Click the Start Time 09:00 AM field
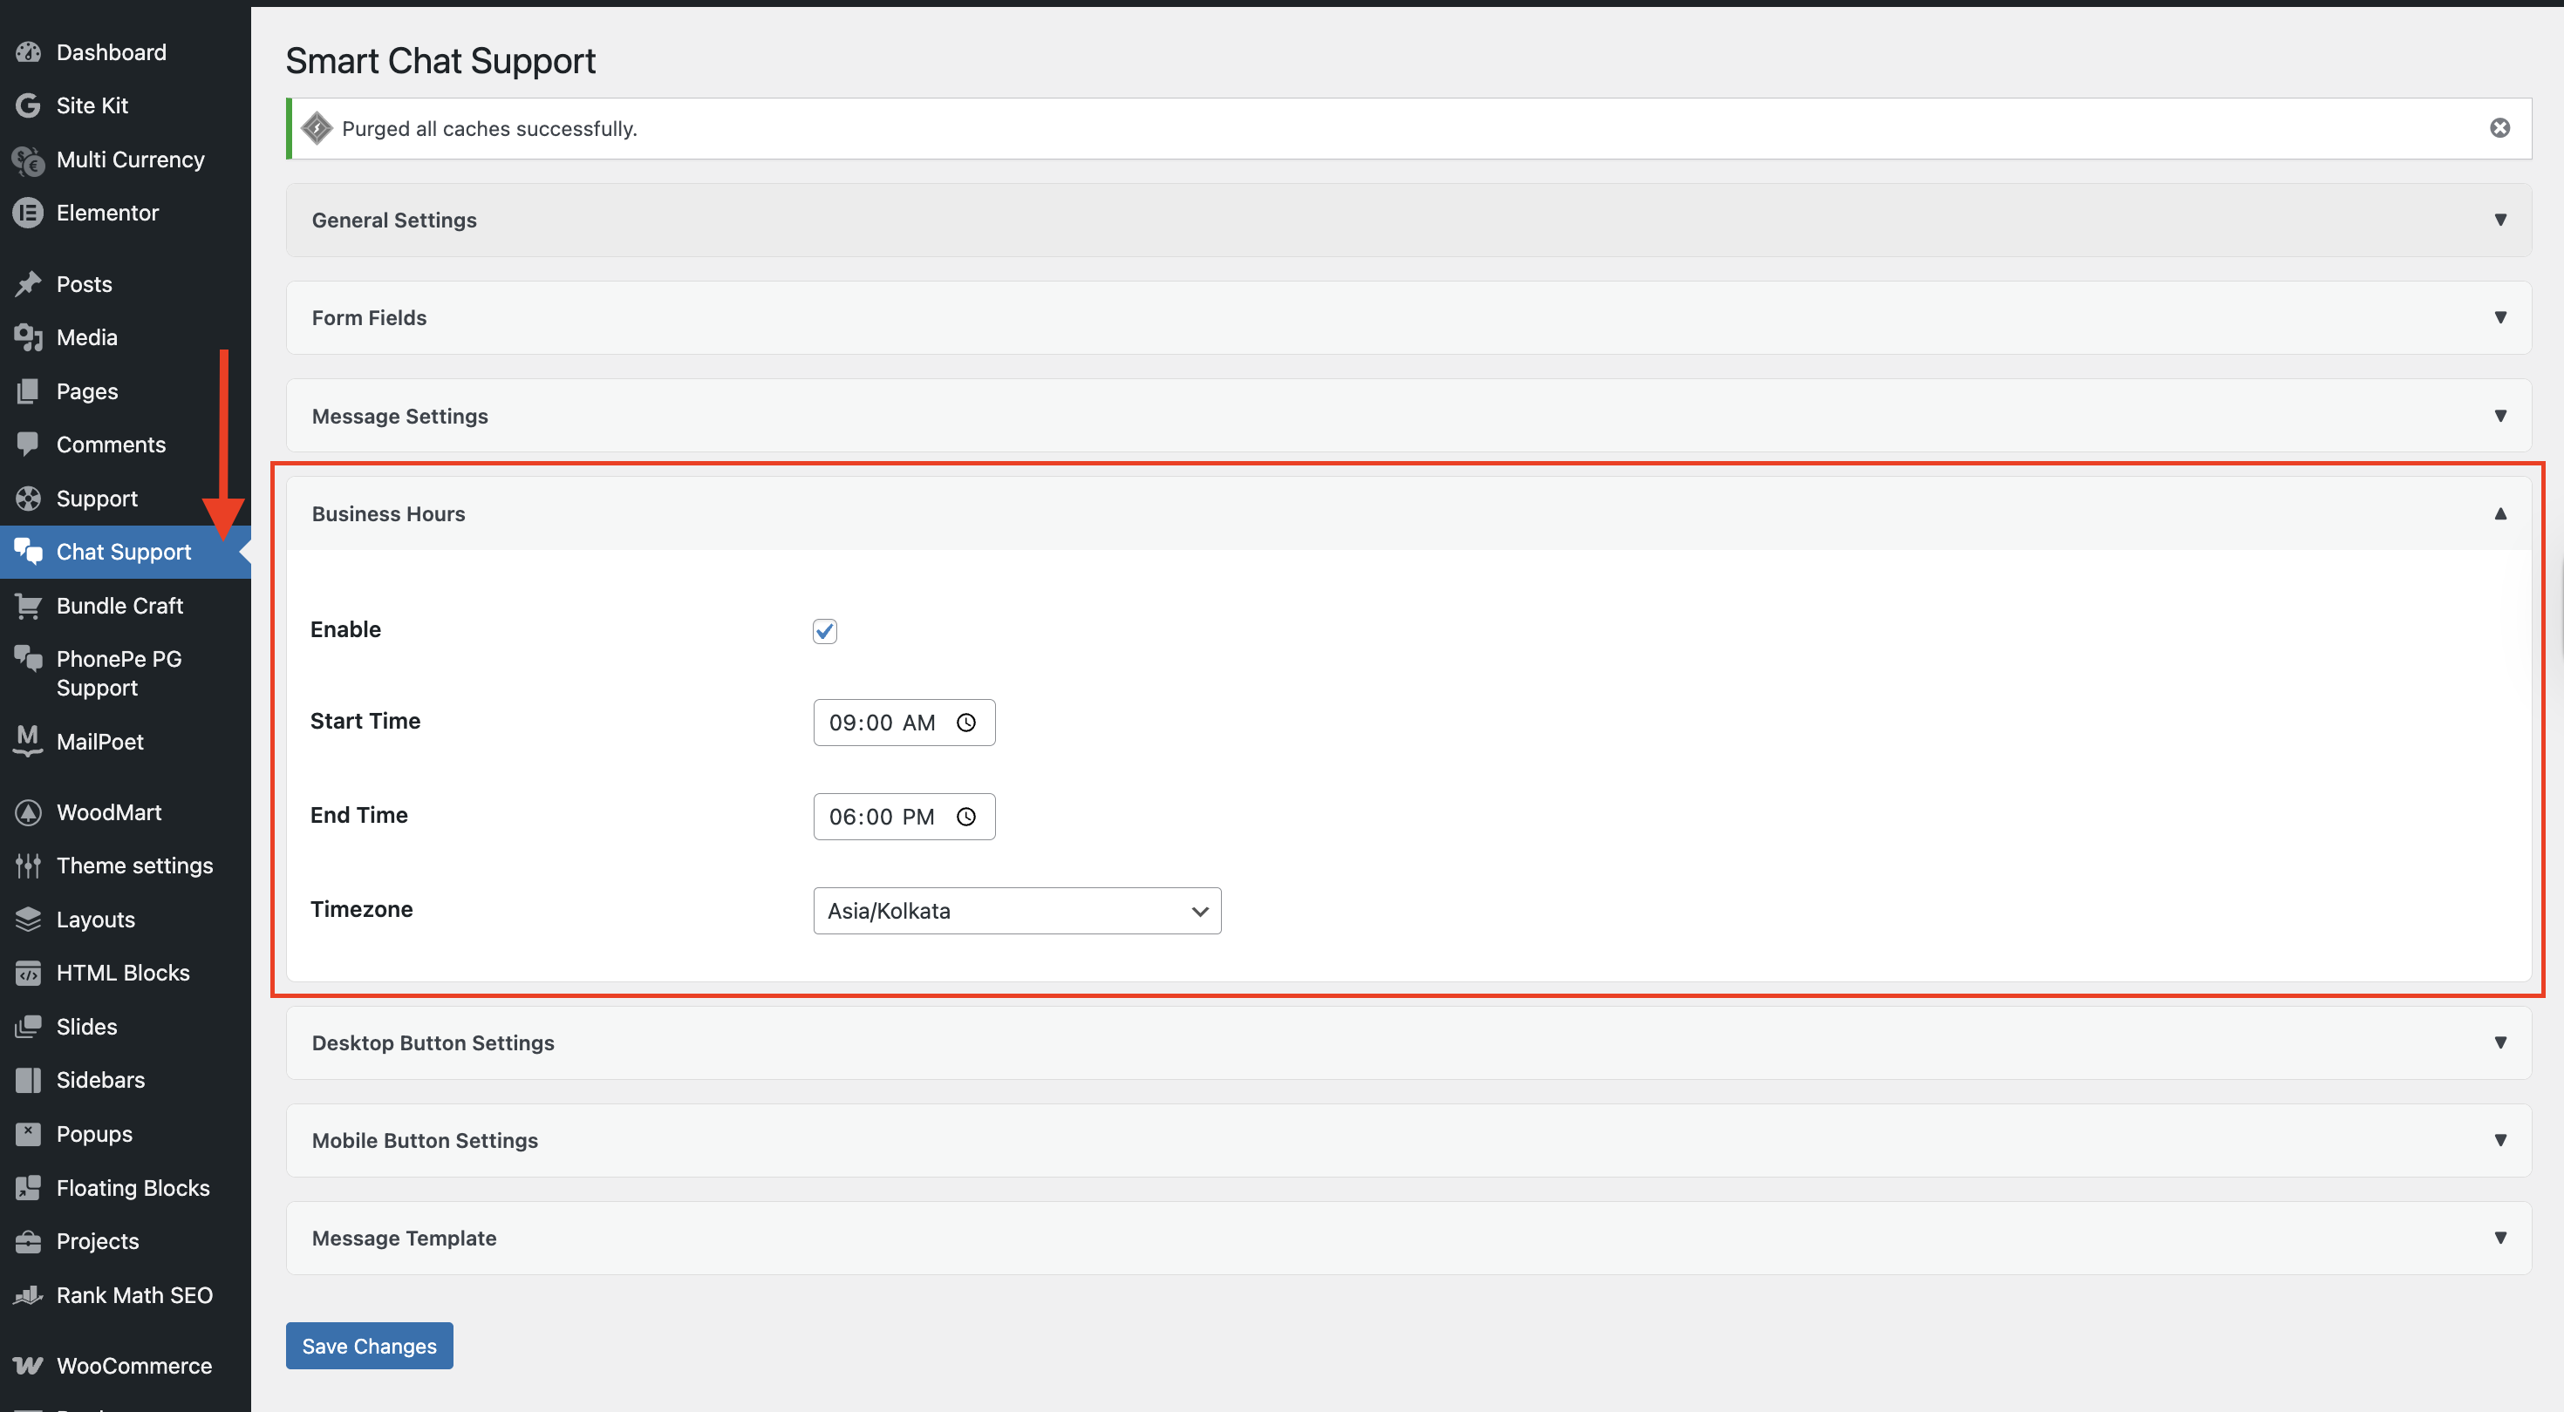This screenshot has height=1412, width=2564. [882, 723]
